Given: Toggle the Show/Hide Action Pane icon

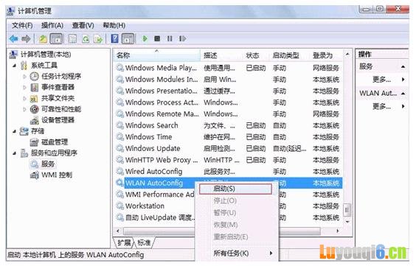Looking at the screenshot, I should tap(128, 39).
